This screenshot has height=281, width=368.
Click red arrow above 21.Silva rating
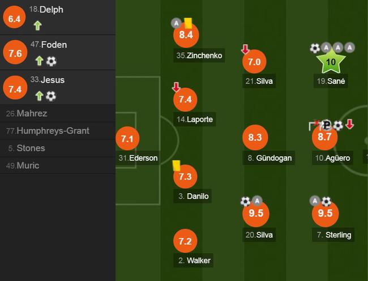coord(245,49)
